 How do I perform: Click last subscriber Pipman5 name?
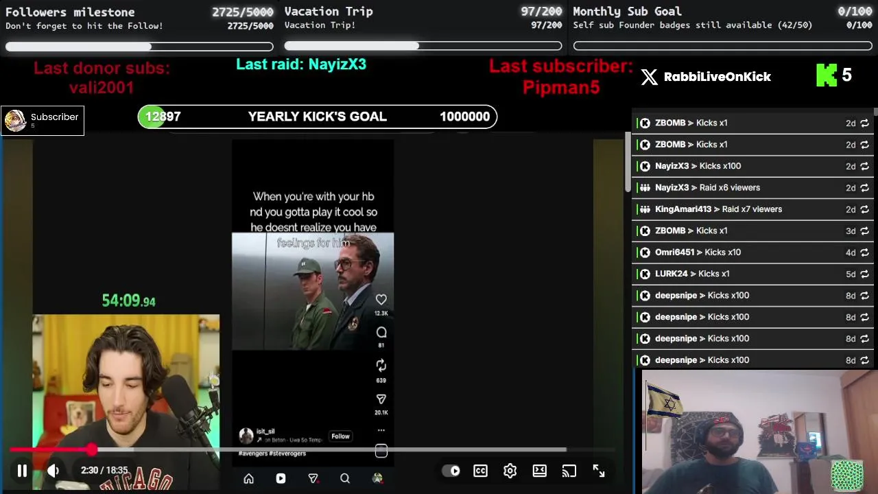click(x=561, y=87)
